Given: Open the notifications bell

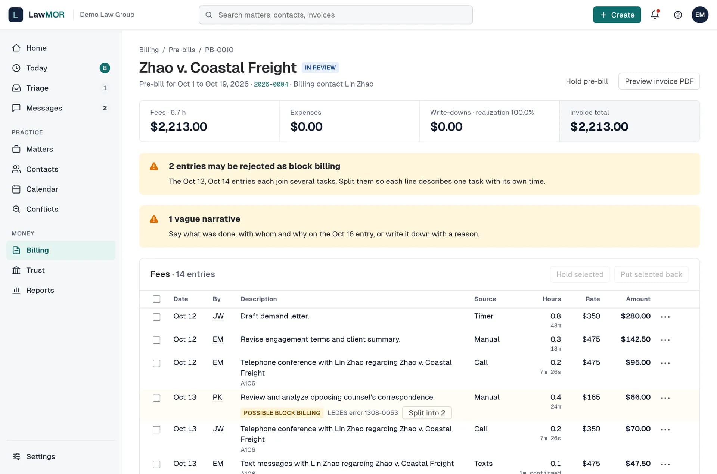Looking at the screenshot, I should tap(655, 15).
